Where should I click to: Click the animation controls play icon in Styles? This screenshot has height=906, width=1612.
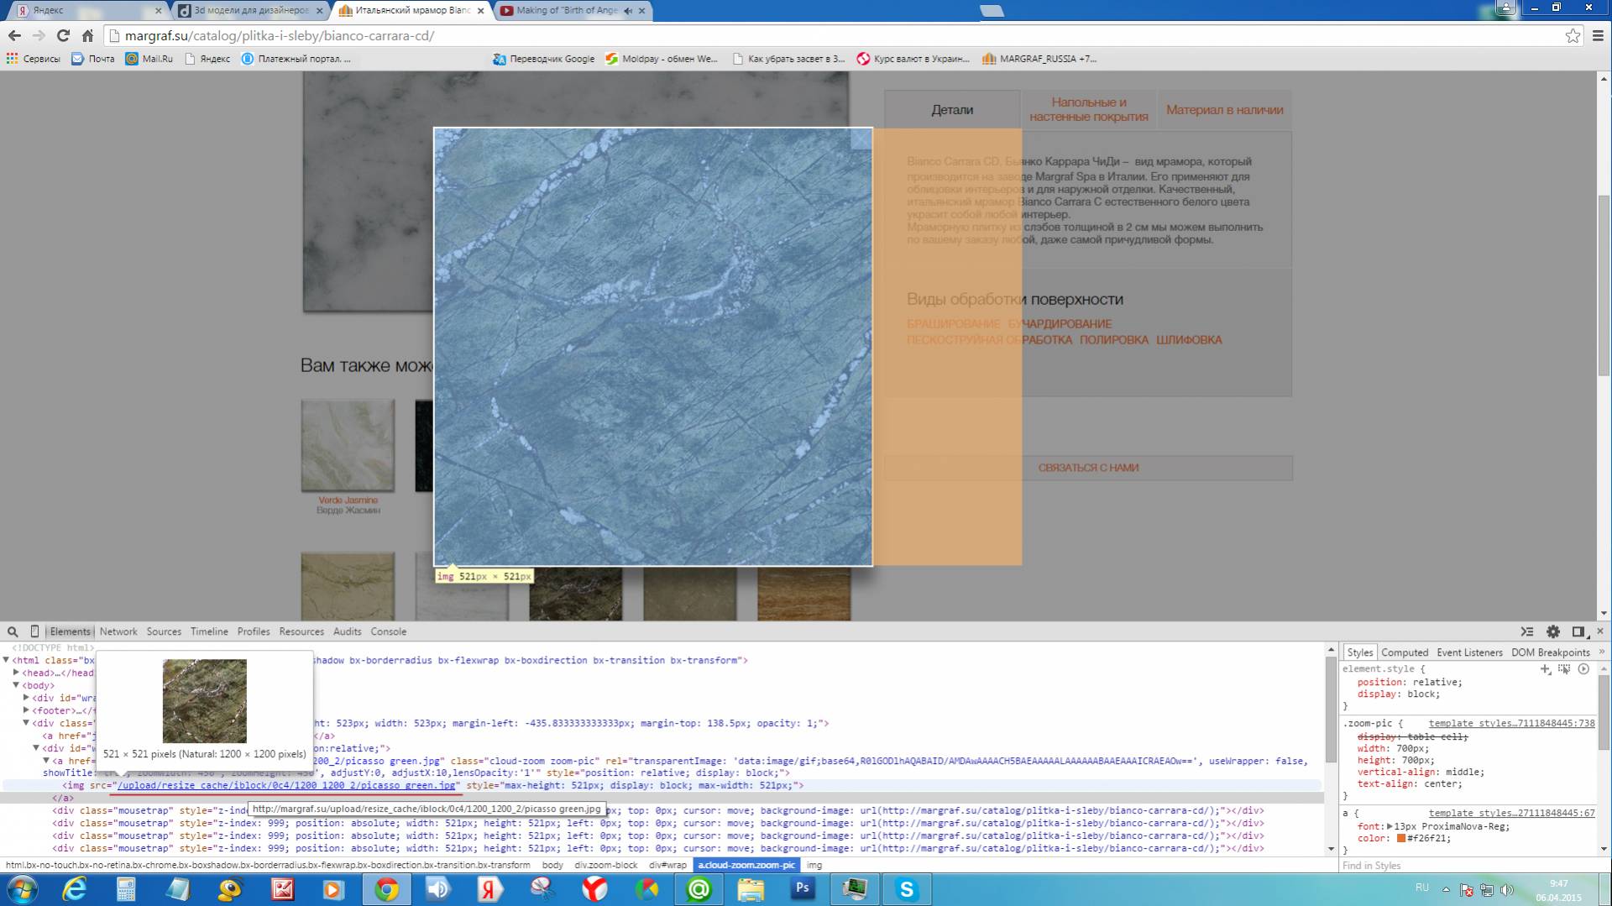click(x=1583, y=669)
